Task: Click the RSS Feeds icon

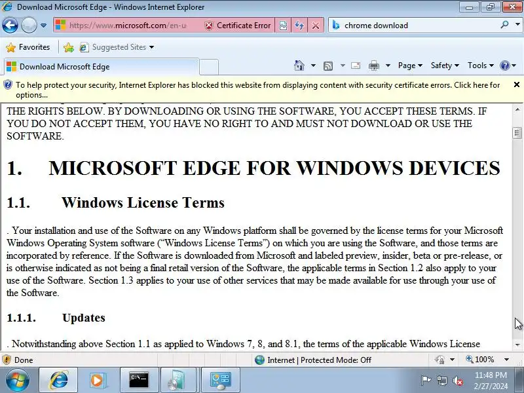Action: point(328,66)
